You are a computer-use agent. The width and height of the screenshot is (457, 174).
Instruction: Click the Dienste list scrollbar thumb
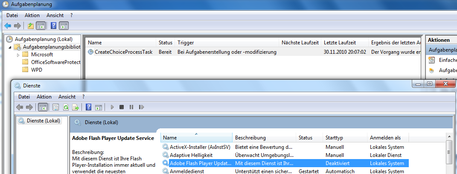pos(449,152)
